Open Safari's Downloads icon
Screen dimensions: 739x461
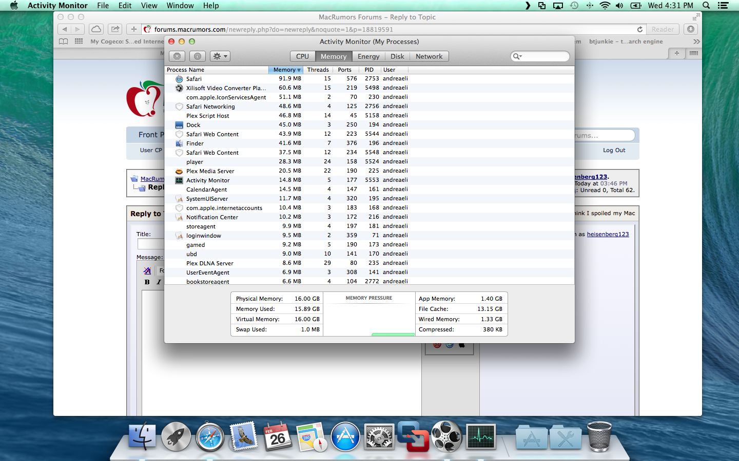pos(691,29)
